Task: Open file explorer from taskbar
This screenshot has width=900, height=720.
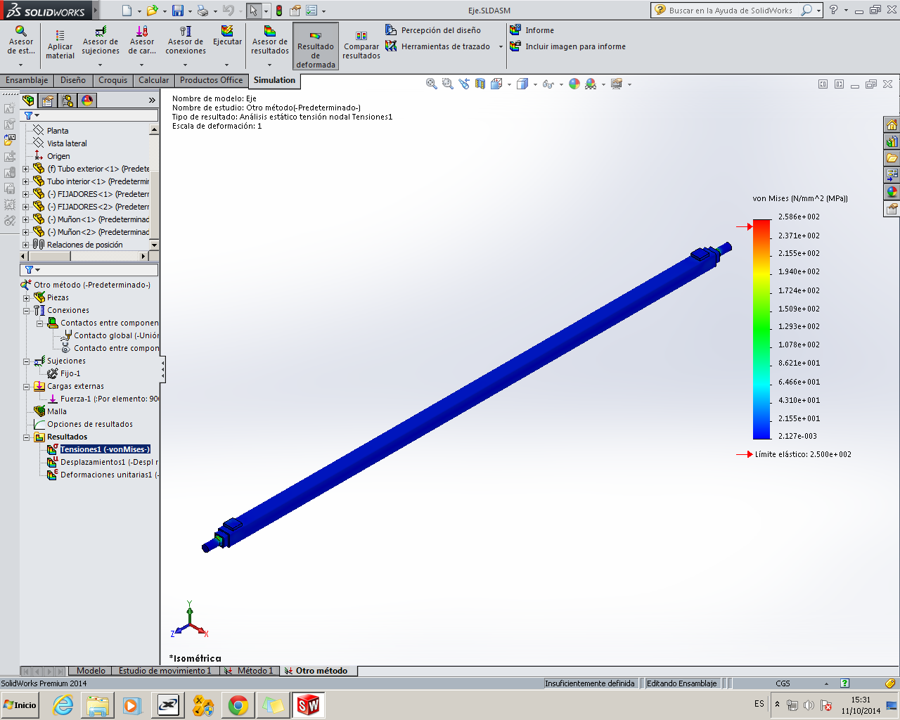Action: click(98, 705)
